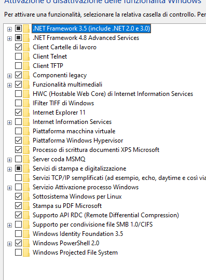The width and height of the screenshot is (206, 280).
Task: Expand Servizi di stampa e digitalizzazione
Action: point(9,169)
